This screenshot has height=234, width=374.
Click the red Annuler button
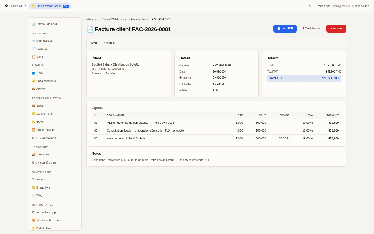pos(336,29)
